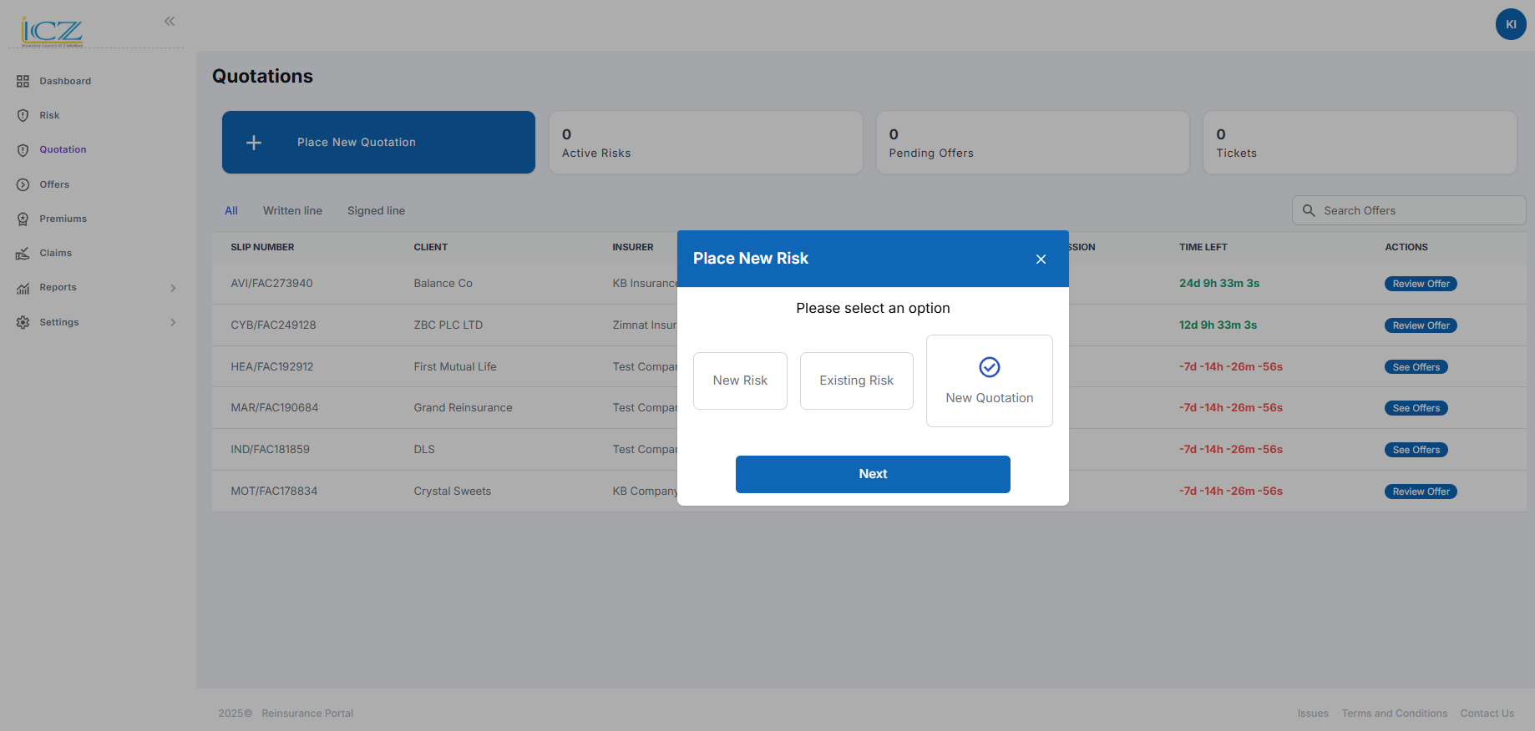This screenshot has height=731, width=1535.
Task: Click the Premiums badge icon in sidebar
Action: (x=23, y=219)
